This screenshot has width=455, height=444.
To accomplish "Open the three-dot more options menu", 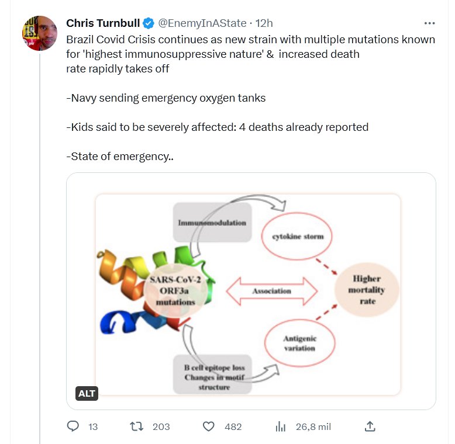I will 429,23.
